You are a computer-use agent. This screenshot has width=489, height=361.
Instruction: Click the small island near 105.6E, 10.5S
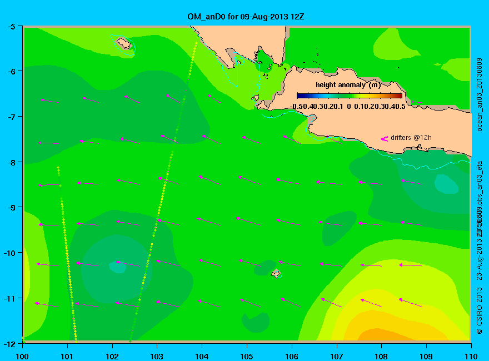(276, 274)
